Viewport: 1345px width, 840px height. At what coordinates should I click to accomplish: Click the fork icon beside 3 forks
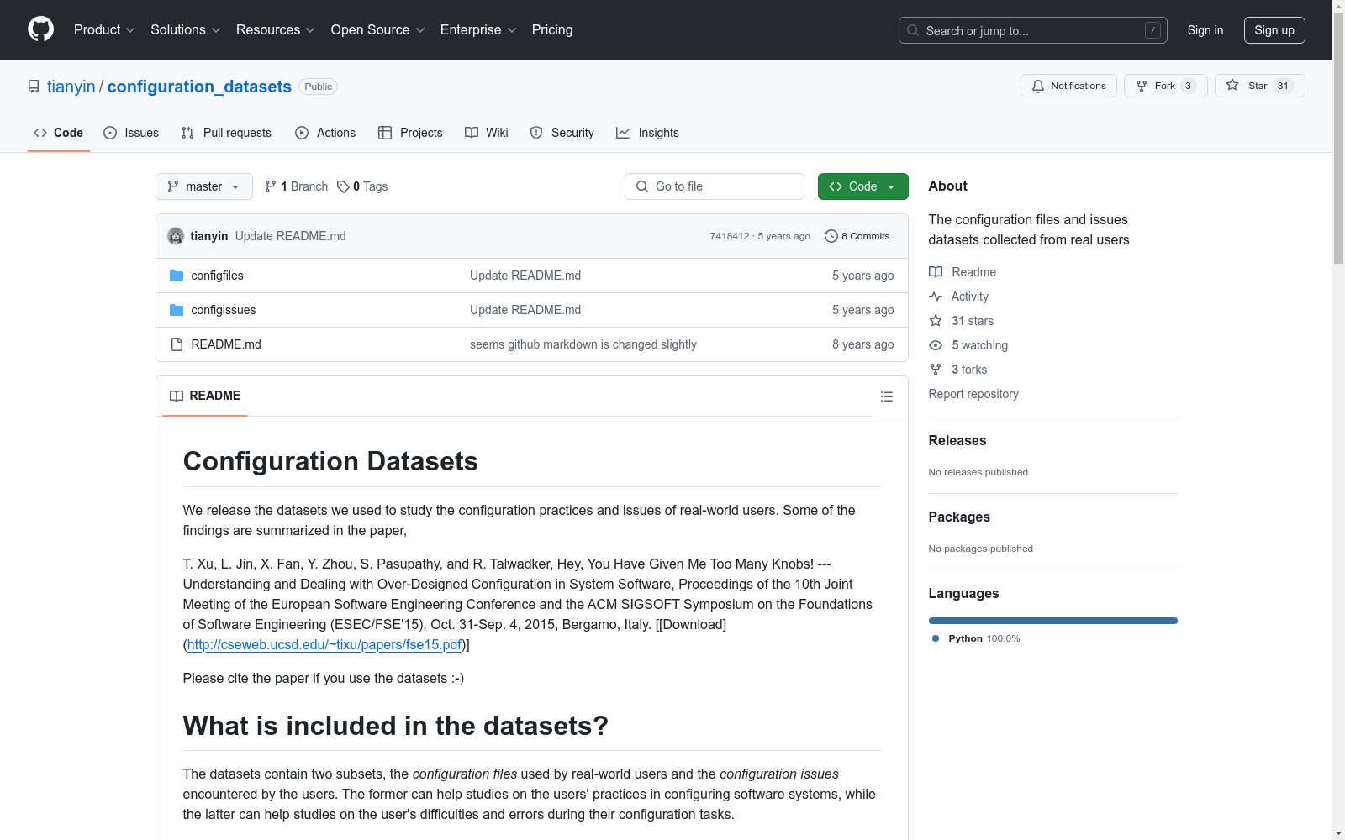coord(936,370)
